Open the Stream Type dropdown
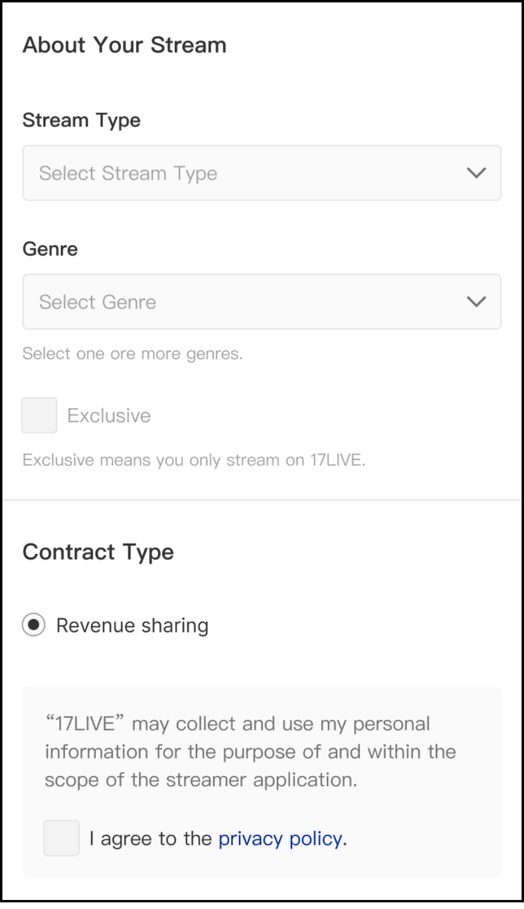This screenshot has width=524, height=909. click(x=261, y=173)
